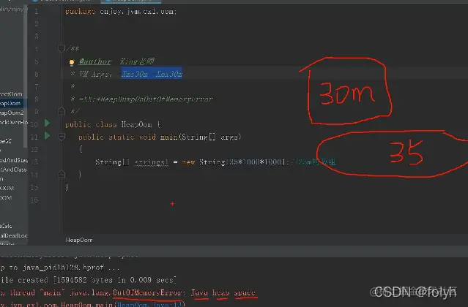The image size is (468, 307).
Task: Click java_pid15128.hprof in console output
Action: 64,268
